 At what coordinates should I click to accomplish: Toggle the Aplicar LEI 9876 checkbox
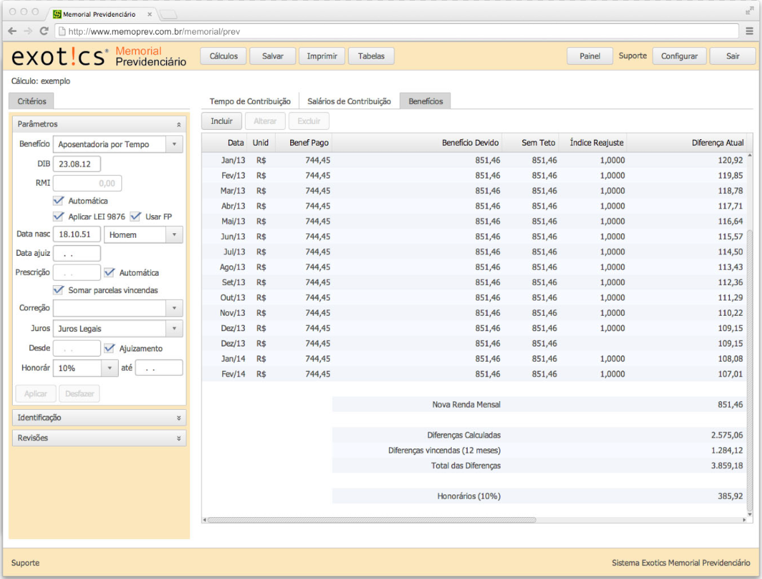pyautogui.click(x=59, y=217)
